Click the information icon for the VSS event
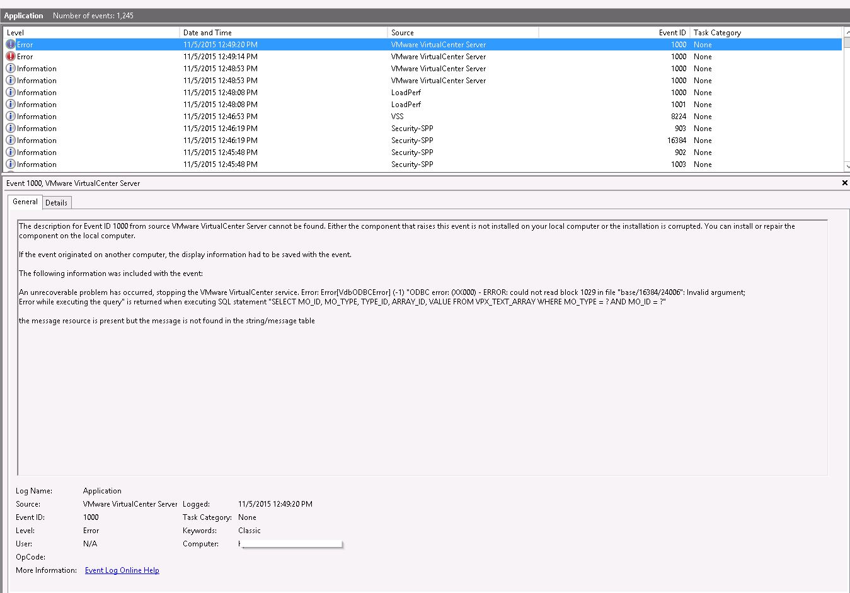This screenshot has height=593, width=850. 11,117
